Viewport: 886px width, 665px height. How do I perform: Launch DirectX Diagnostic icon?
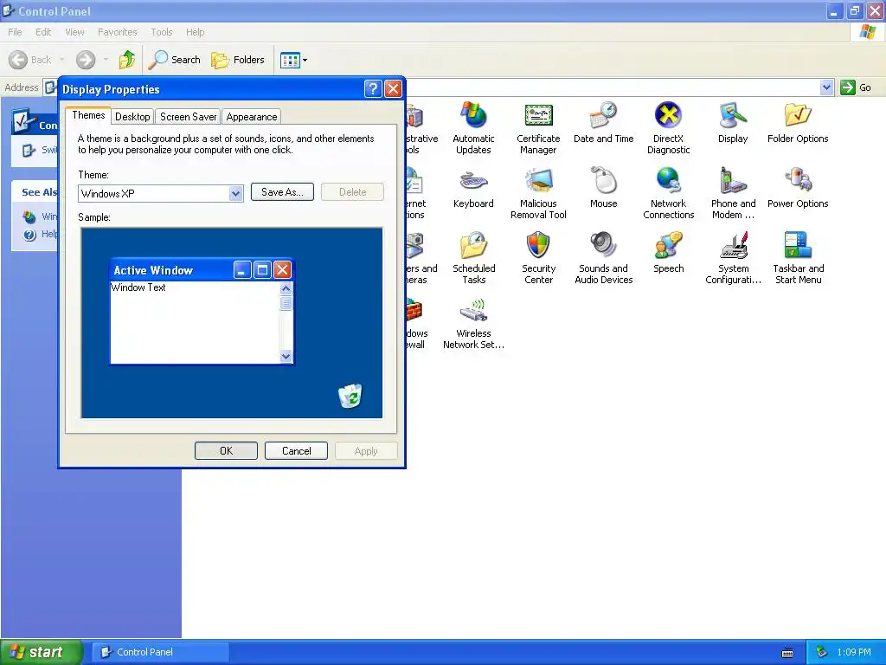point(669,128)
